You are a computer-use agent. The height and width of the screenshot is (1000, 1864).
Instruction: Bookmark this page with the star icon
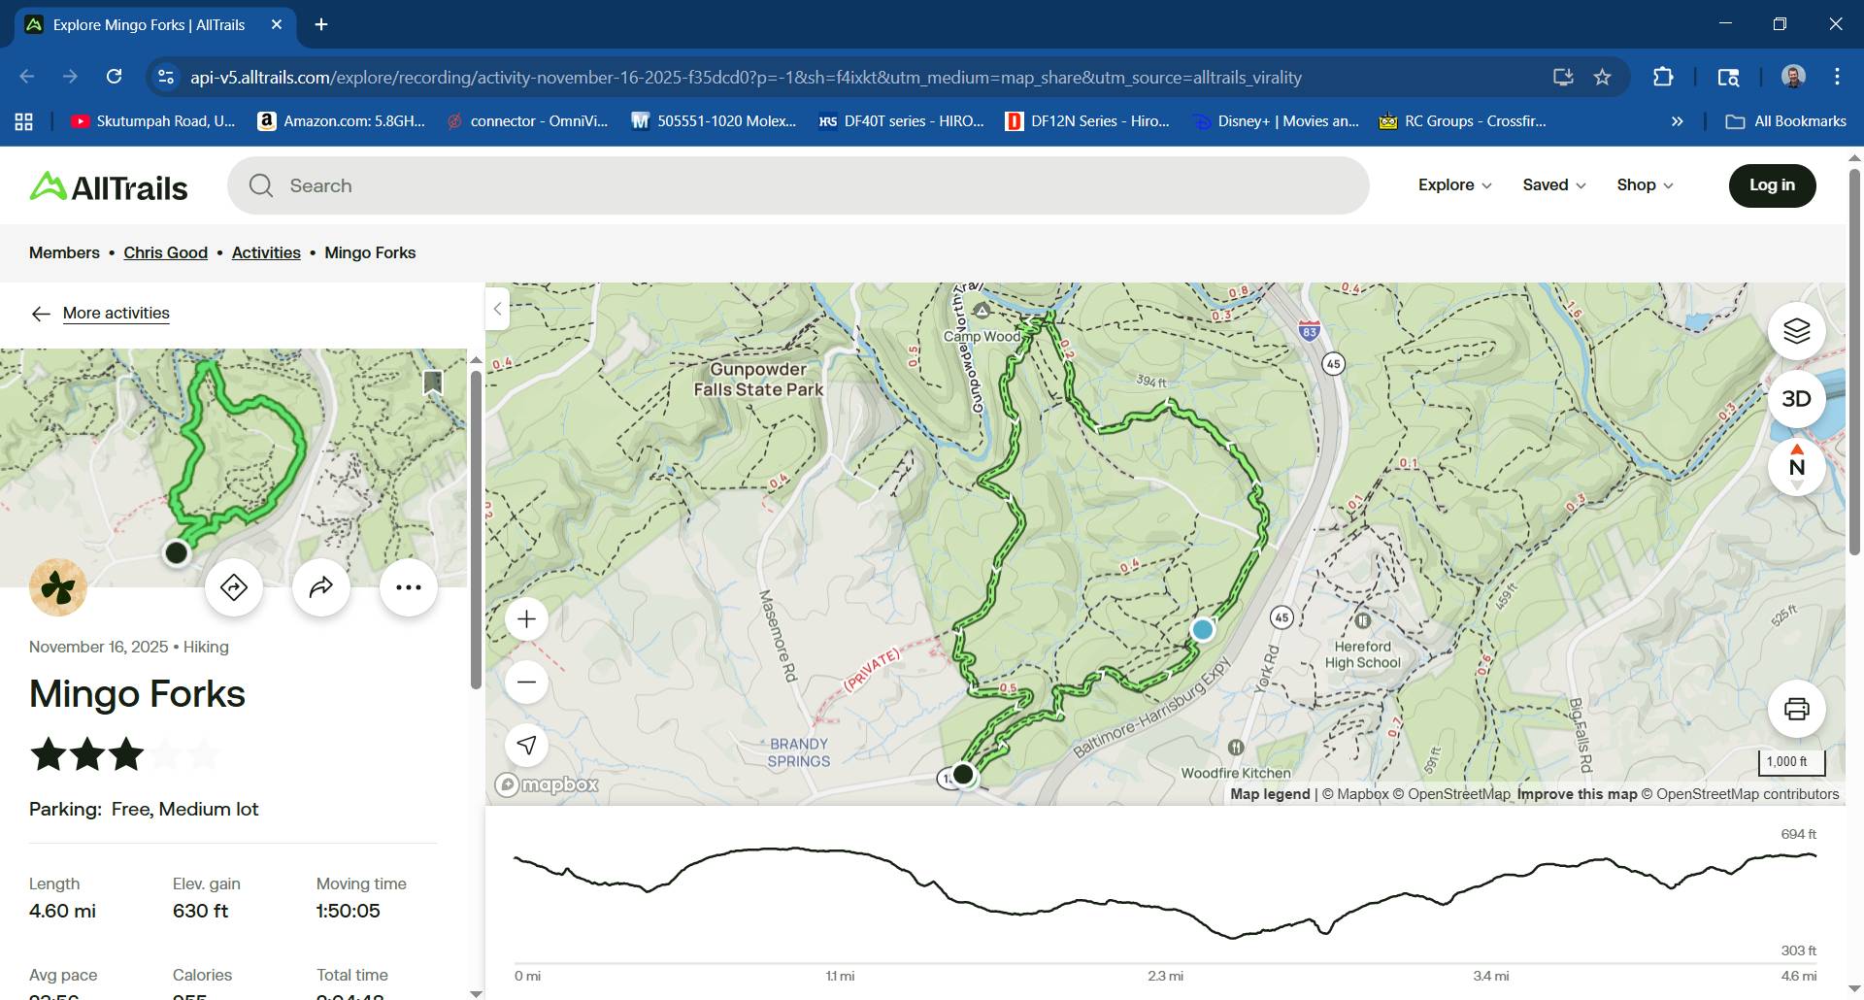[1602, 78]
